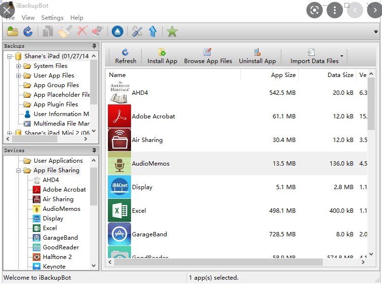Click AudioMemos 136.0 kB data size
The width and height of the screenshot is (382, 284).
pos(342,164)
